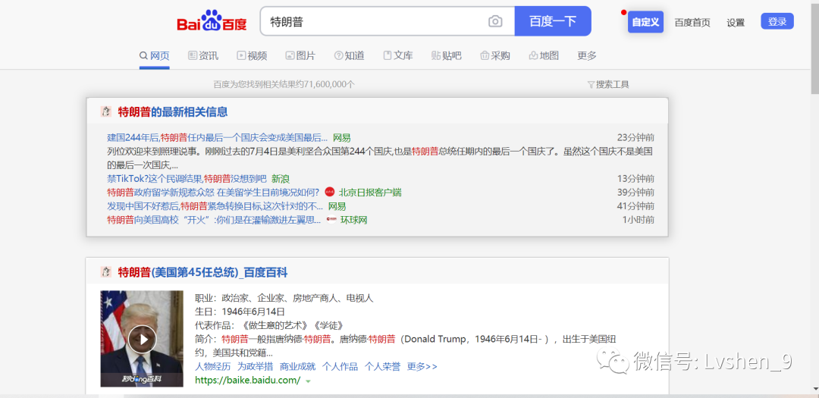Click 1小时前 timestamp text
Screen dimensions: 819x398
point(639,220)
